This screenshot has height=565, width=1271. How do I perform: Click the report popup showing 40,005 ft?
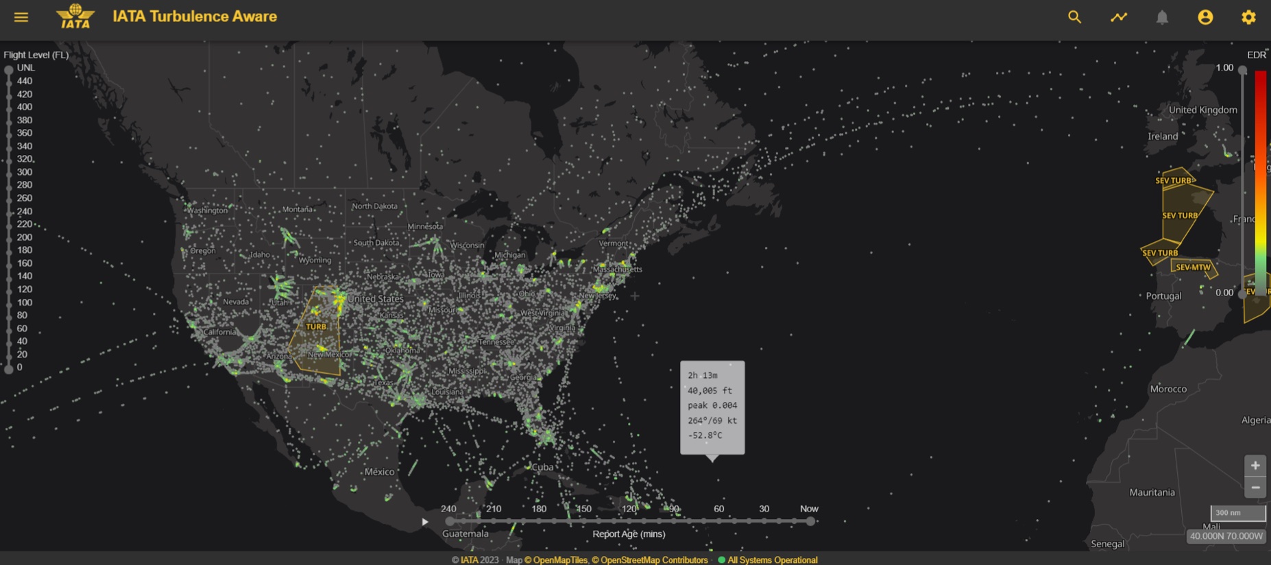712,407
